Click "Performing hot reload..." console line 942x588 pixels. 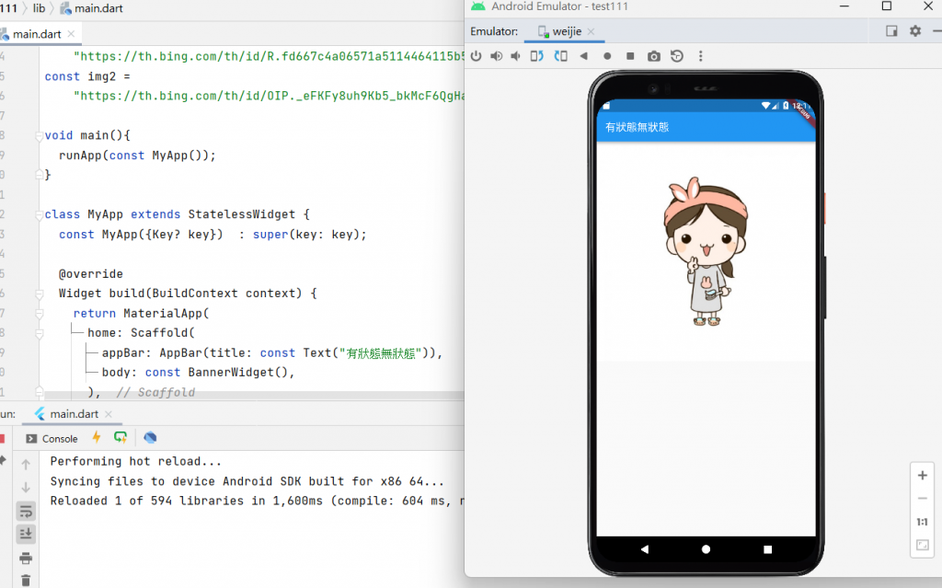(136, 461)
